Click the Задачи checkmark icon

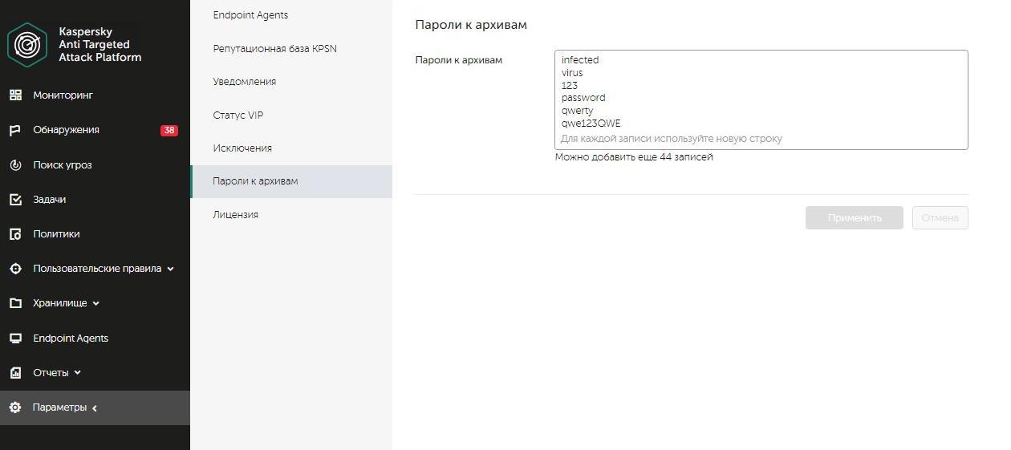point(15,200)
